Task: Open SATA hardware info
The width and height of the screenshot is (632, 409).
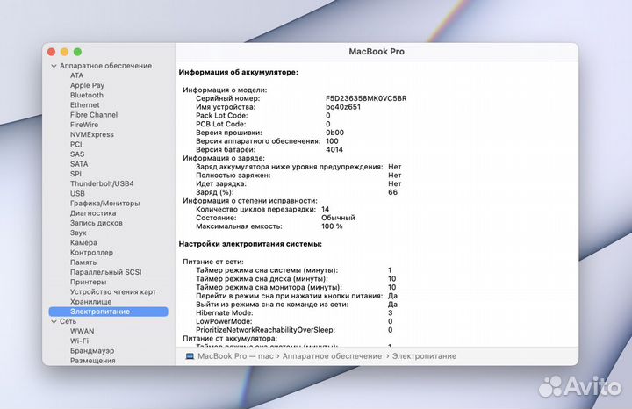Action: [x=79, y=164]
